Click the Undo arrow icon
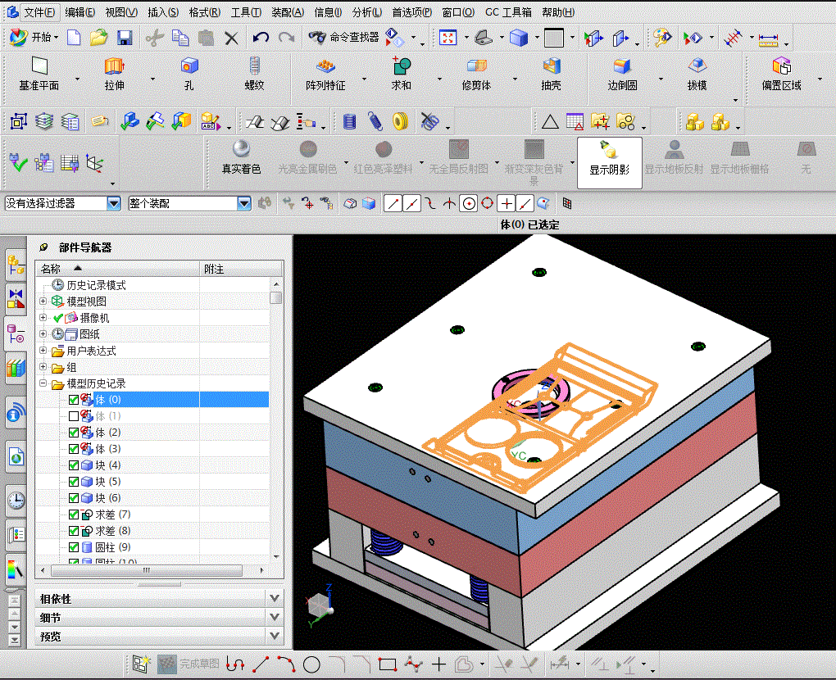 tap(261, 38)
